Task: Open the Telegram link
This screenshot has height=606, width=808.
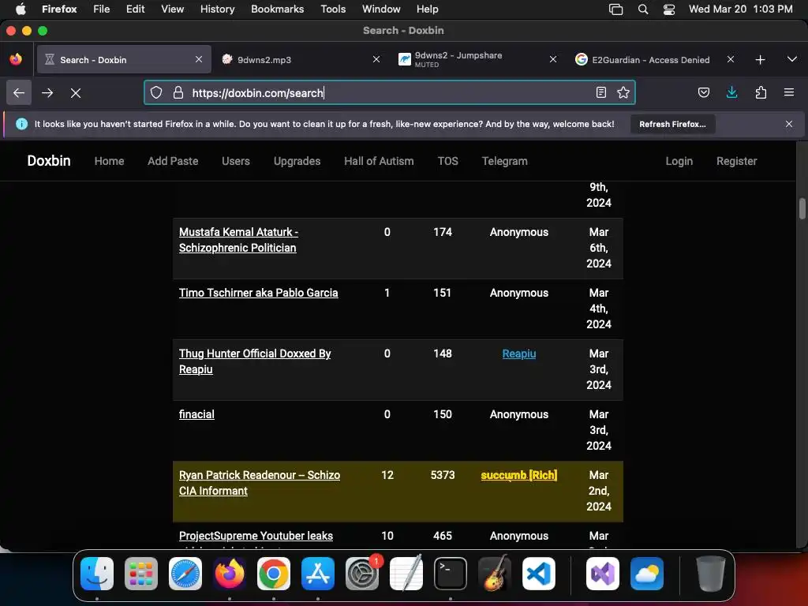Action: [505, 161]
